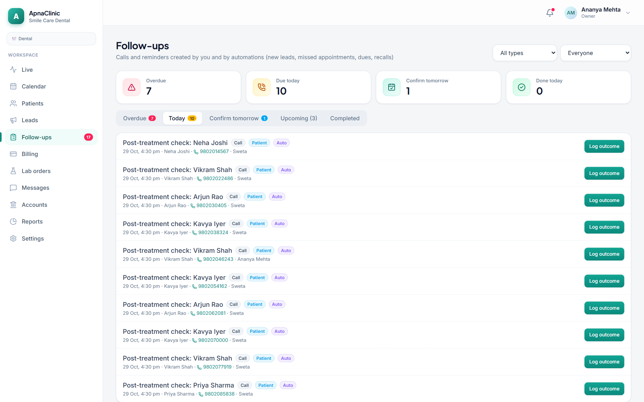Click the Accounts bank icon
Image resolution: width=644 pixels, height=402 pixels.
pyautogui.click(x=13, y=205)
